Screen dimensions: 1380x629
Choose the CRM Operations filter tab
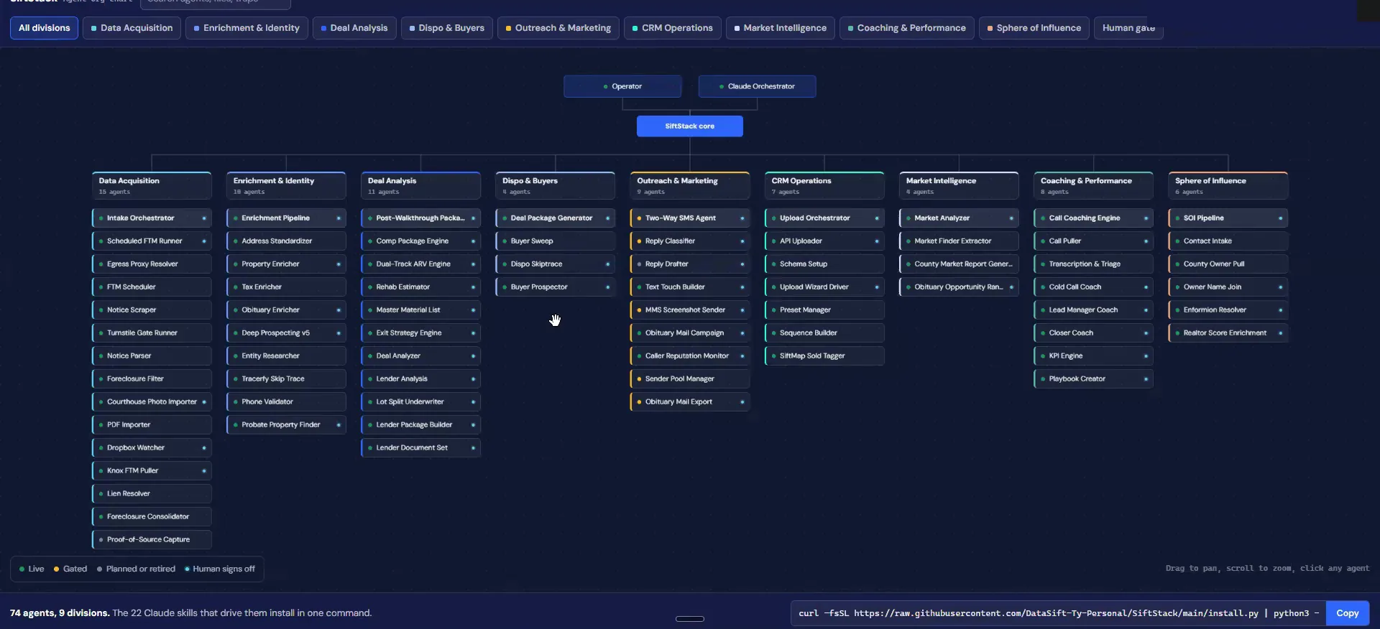coord(673,28)
